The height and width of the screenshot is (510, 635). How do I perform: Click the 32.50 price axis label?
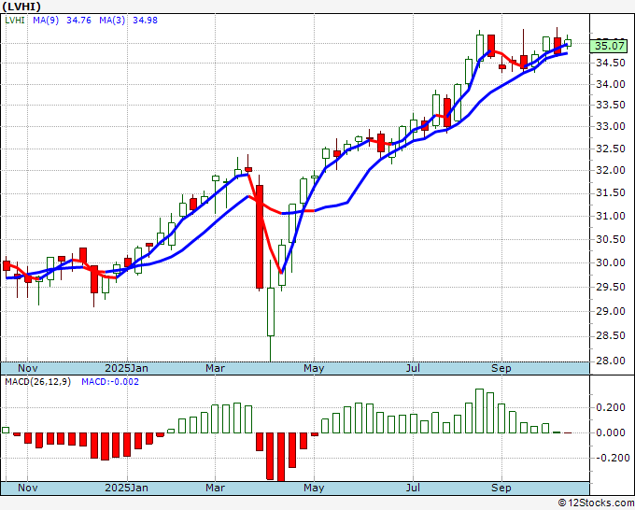611,149
